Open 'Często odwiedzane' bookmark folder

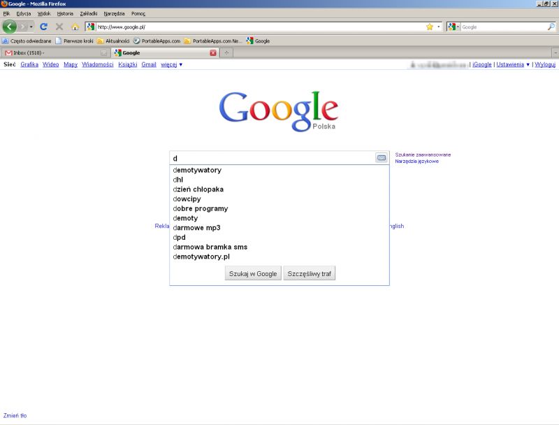coord(27,41)
